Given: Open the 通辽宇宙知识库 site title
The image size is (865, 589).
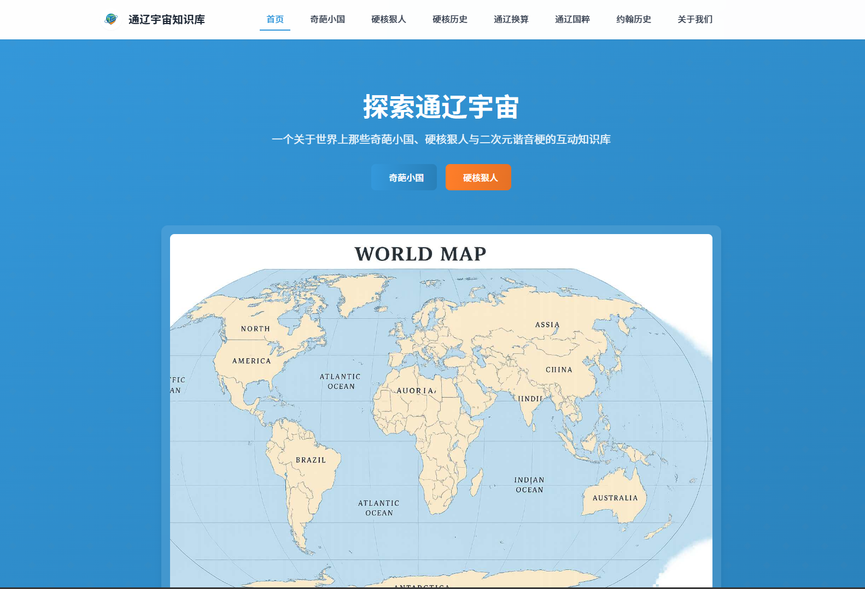Looking at the screenshot, I should click(x=167, y=20).
